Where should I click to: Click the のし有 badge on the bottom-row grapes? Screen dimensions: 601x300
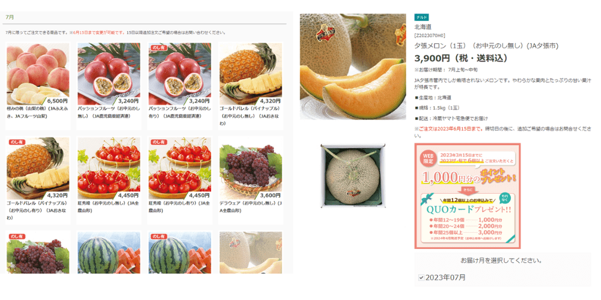[16, 236]
